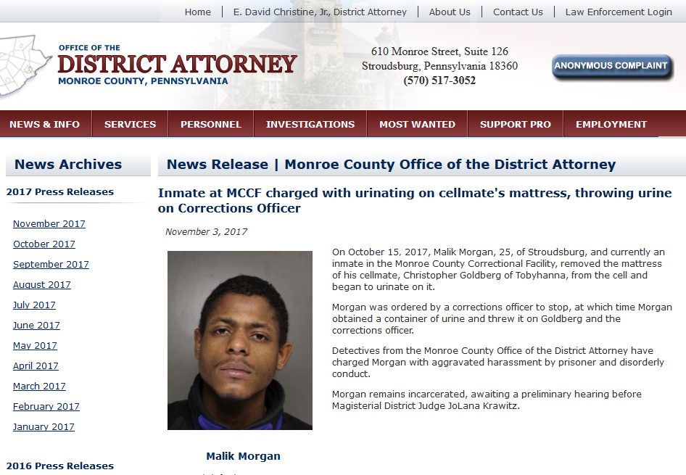The image size is (686, 475).
Task: Select the Employment menu item
Action: click(x=611, y=124)
